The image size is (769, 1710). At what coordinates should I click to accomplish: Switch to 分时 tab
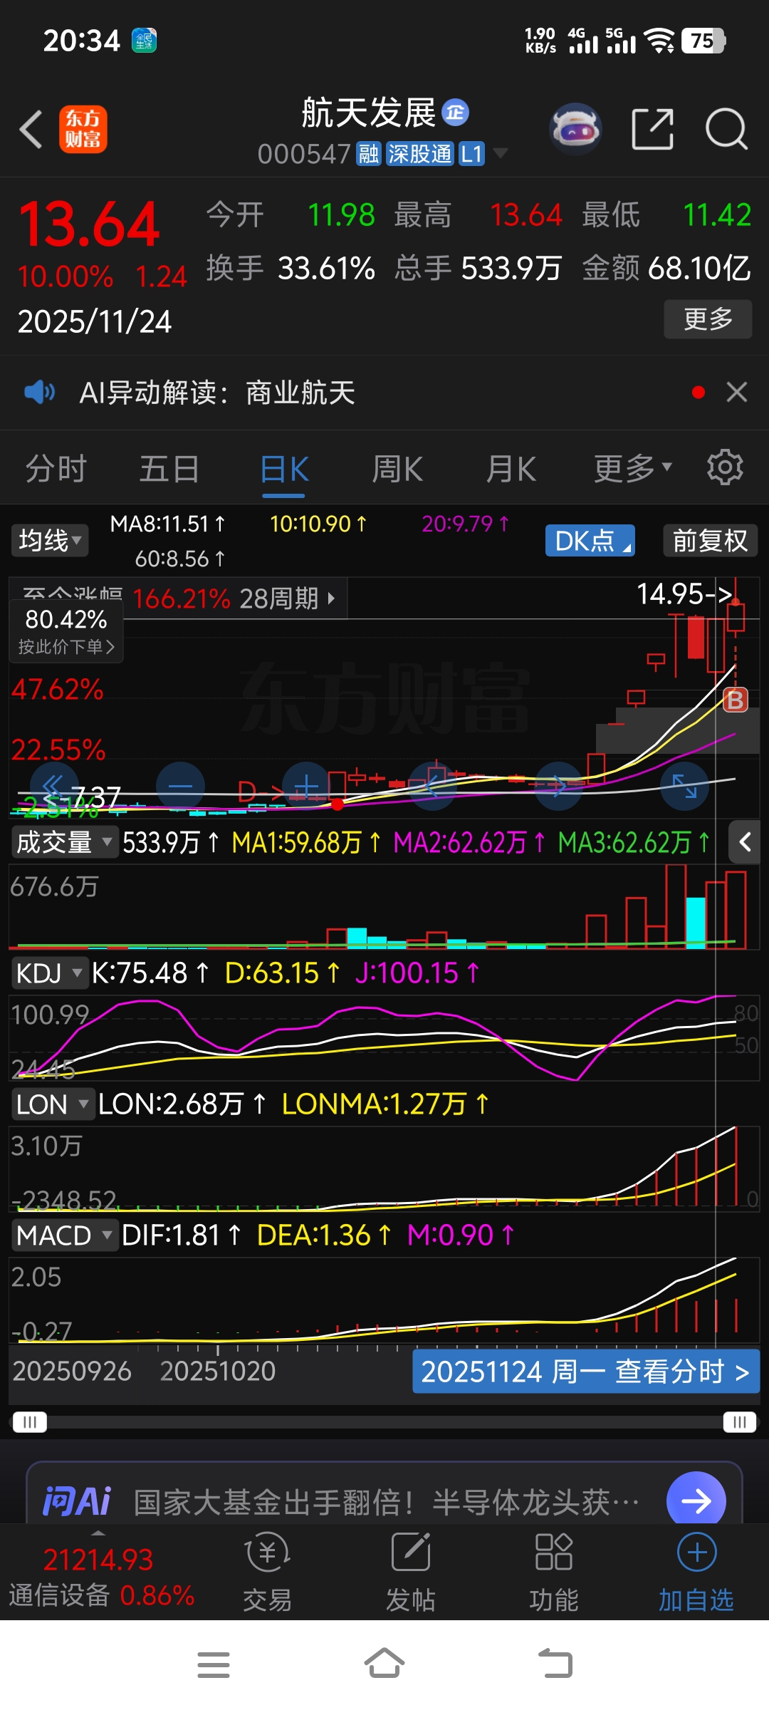pyautogui.click(x=56, y=469)
